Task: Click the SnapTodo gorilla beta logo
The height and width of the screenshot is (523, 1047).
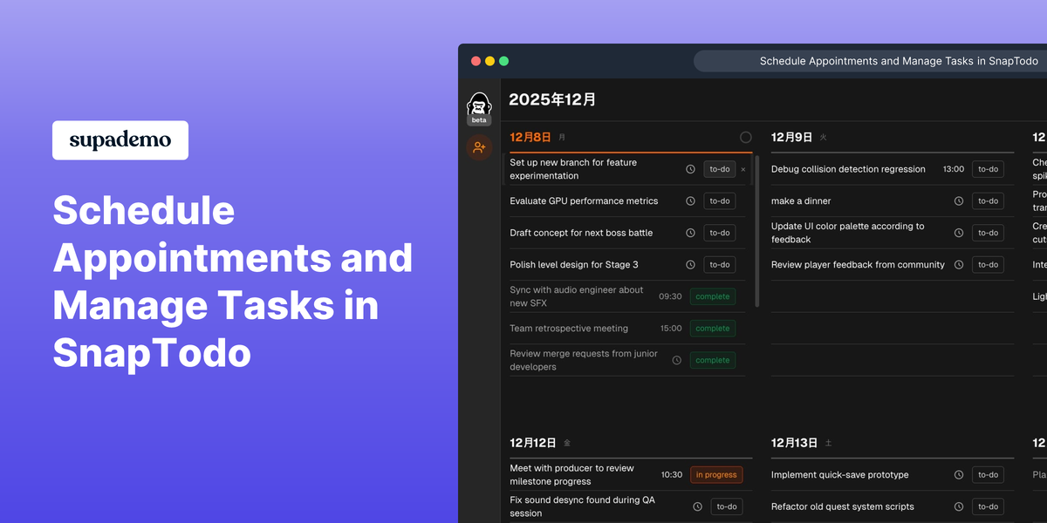Action: coord(479,109)
